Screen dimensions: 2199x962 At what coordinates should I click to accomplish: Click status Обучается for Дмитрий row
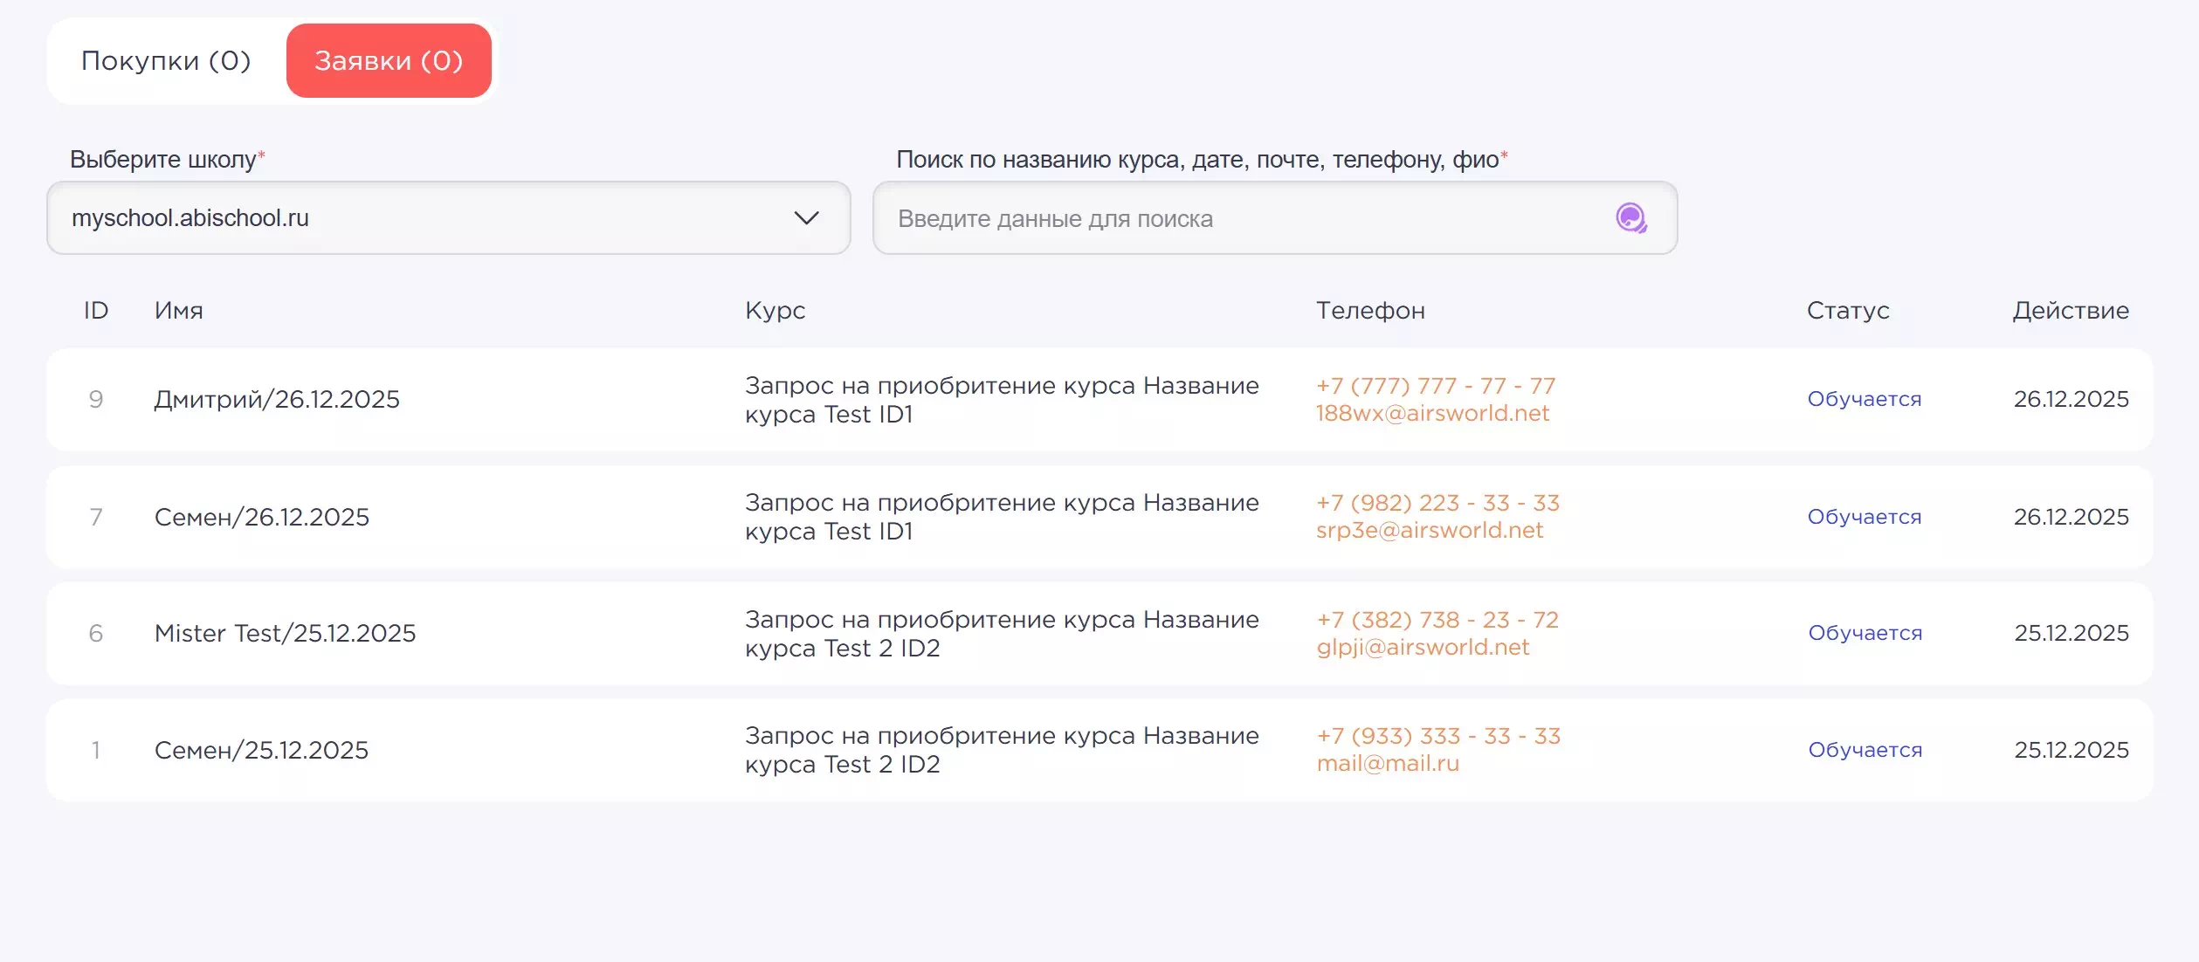coord(1864,399)
